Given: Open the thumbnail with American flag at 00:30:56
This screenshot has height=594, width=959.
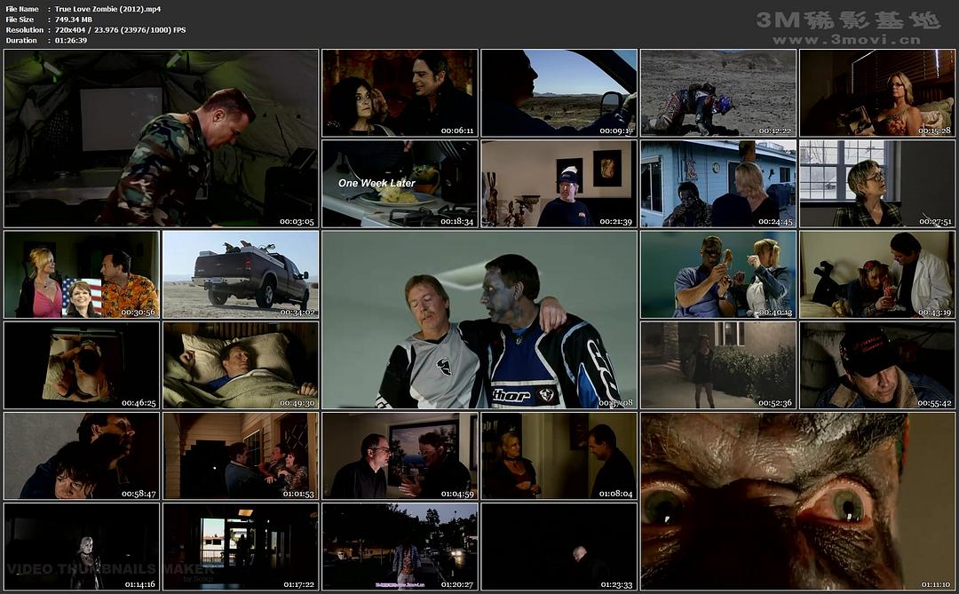Looking at the screenshot, I should [82, 274].
